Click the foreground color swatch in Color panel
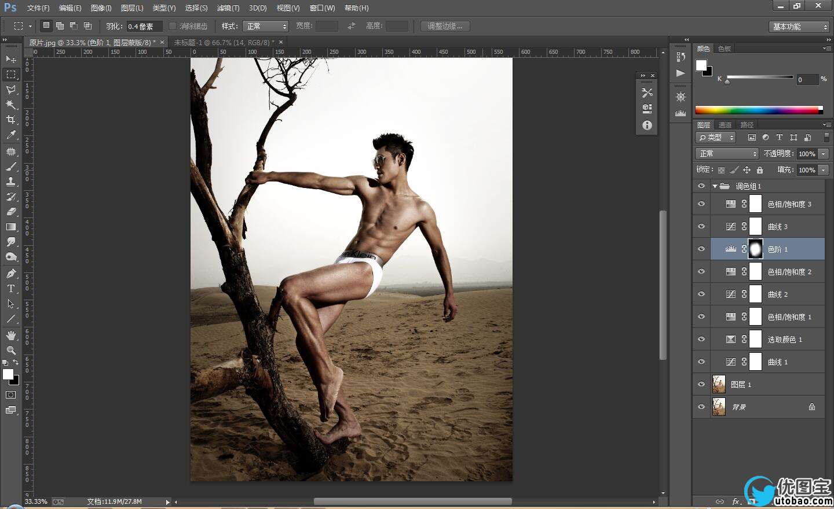Viewport: 834px width, 509px height. pyautogui.click(x=701, y=65)
